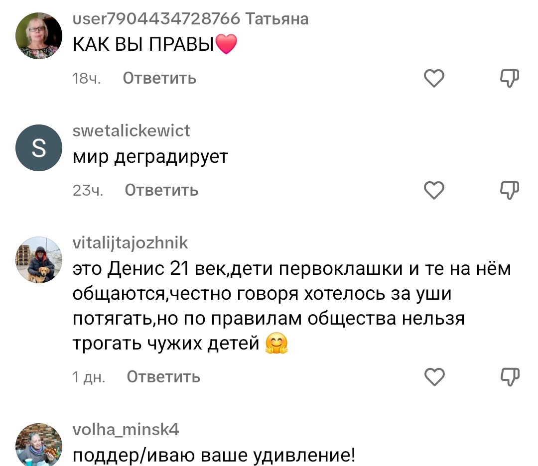Open vitalijtajozhnik's username link

(130, 243)
